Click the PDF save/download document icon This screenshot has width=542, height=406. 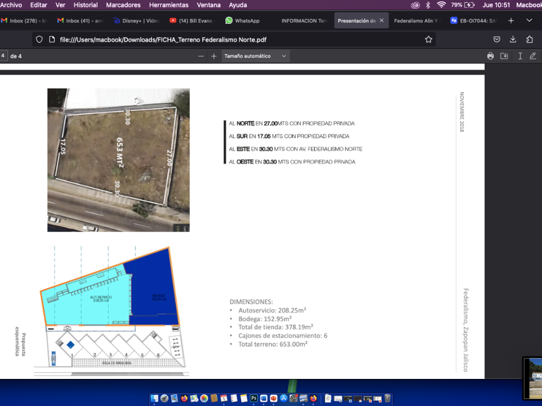[x=505, y=56]
